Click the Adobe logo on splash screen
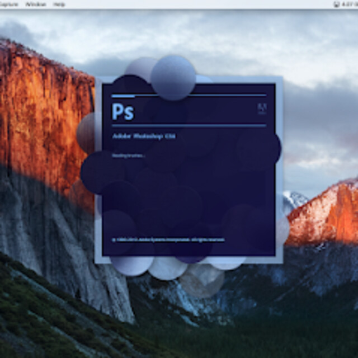 [x=262, y=108]
